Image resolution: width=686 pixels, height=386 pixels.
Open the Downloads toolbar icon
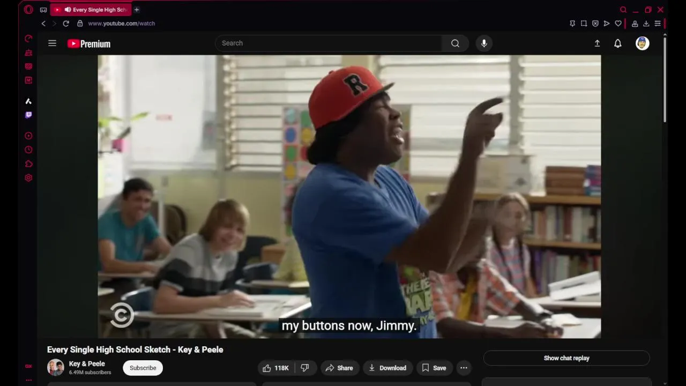pyautogui.click(x=646, y=24)
